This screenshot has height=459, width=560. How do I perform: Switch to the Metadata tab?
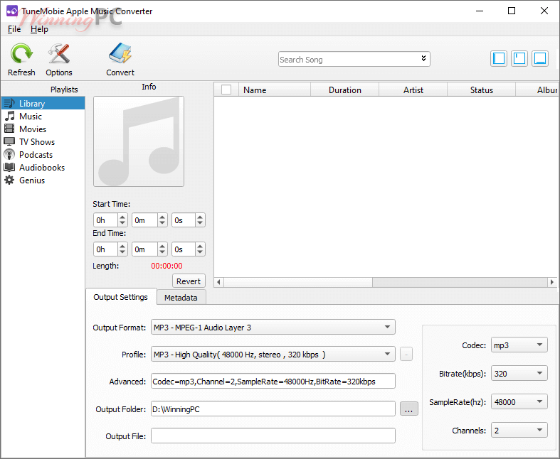click(x=181, y=298)
